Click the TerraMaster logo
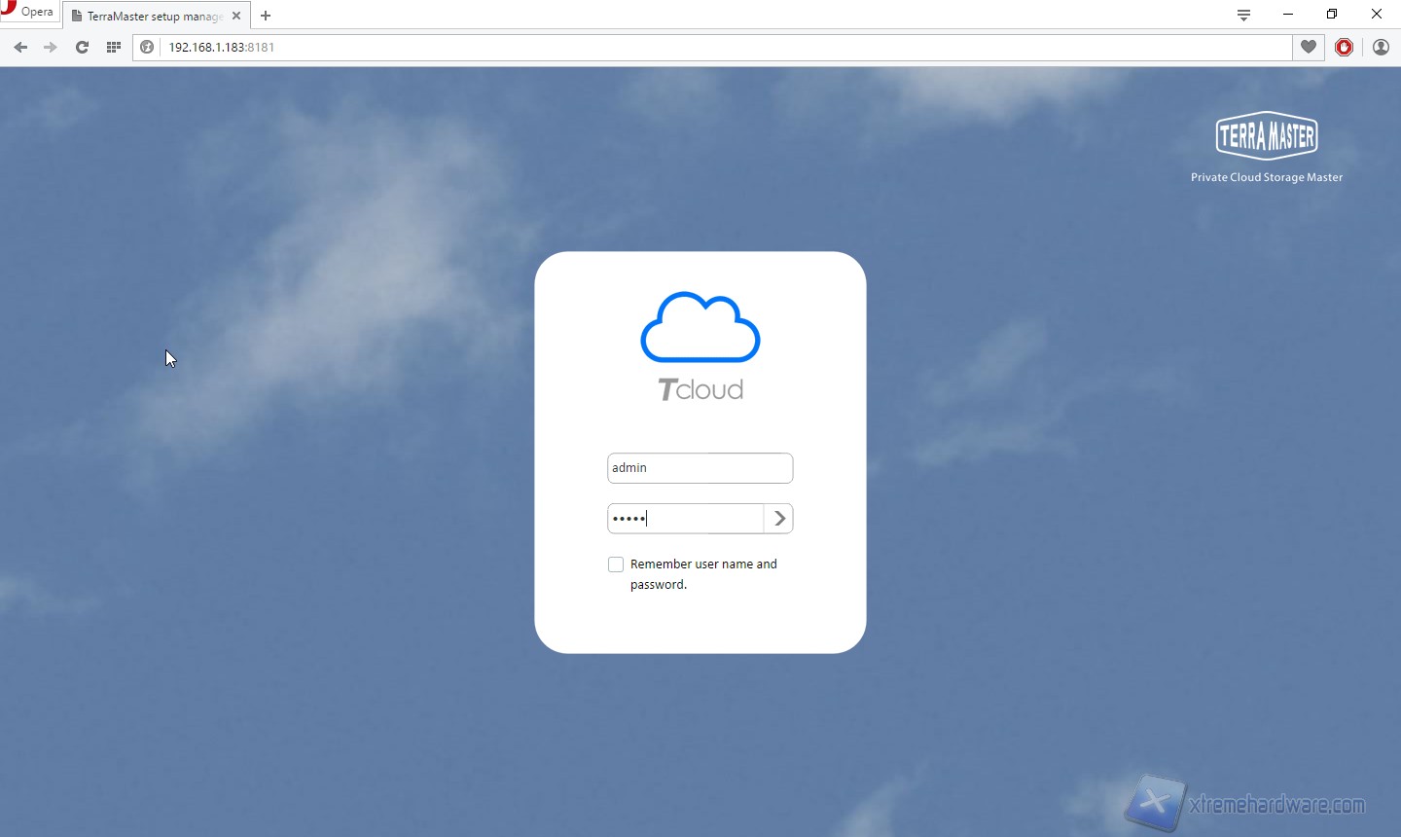This screenshot has height=837, width=1401. (1266, 136)
